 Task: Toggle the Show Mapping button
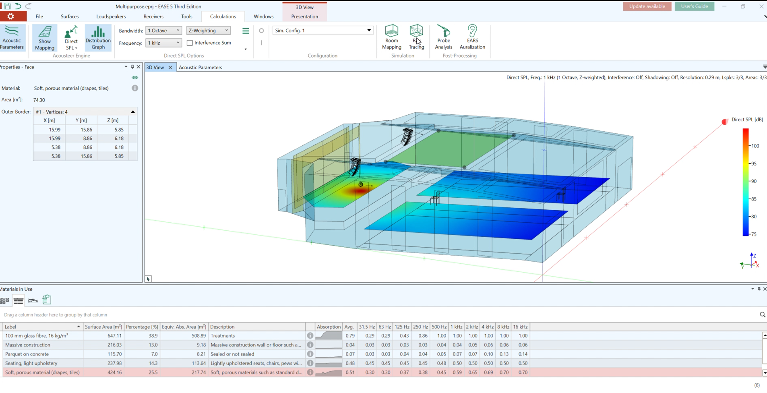[x=44, y=37]
